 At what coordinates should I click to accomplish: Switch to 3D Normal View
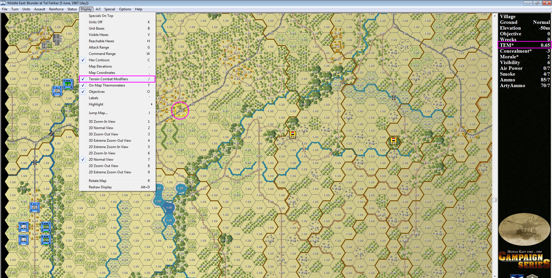click(x=117, y=128)
